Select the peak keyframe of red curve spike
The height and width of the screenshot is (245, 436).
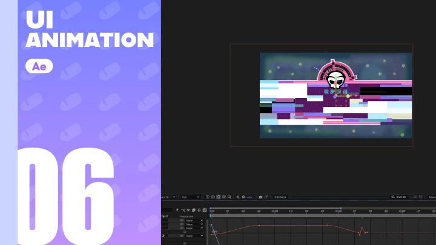point(362,228)
